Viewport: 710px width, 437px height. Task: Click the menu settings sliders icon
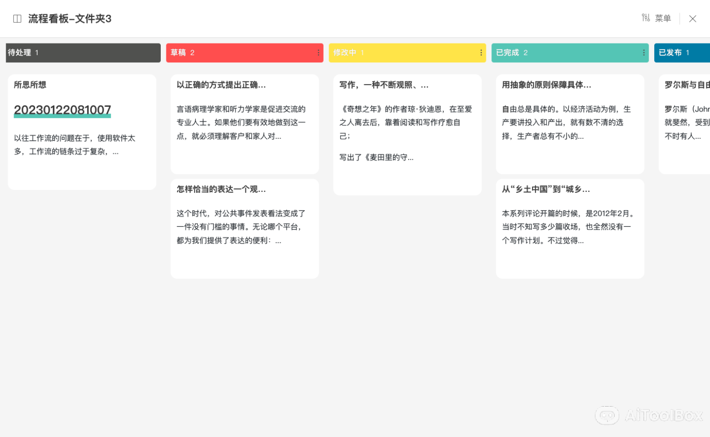(646, 18)
